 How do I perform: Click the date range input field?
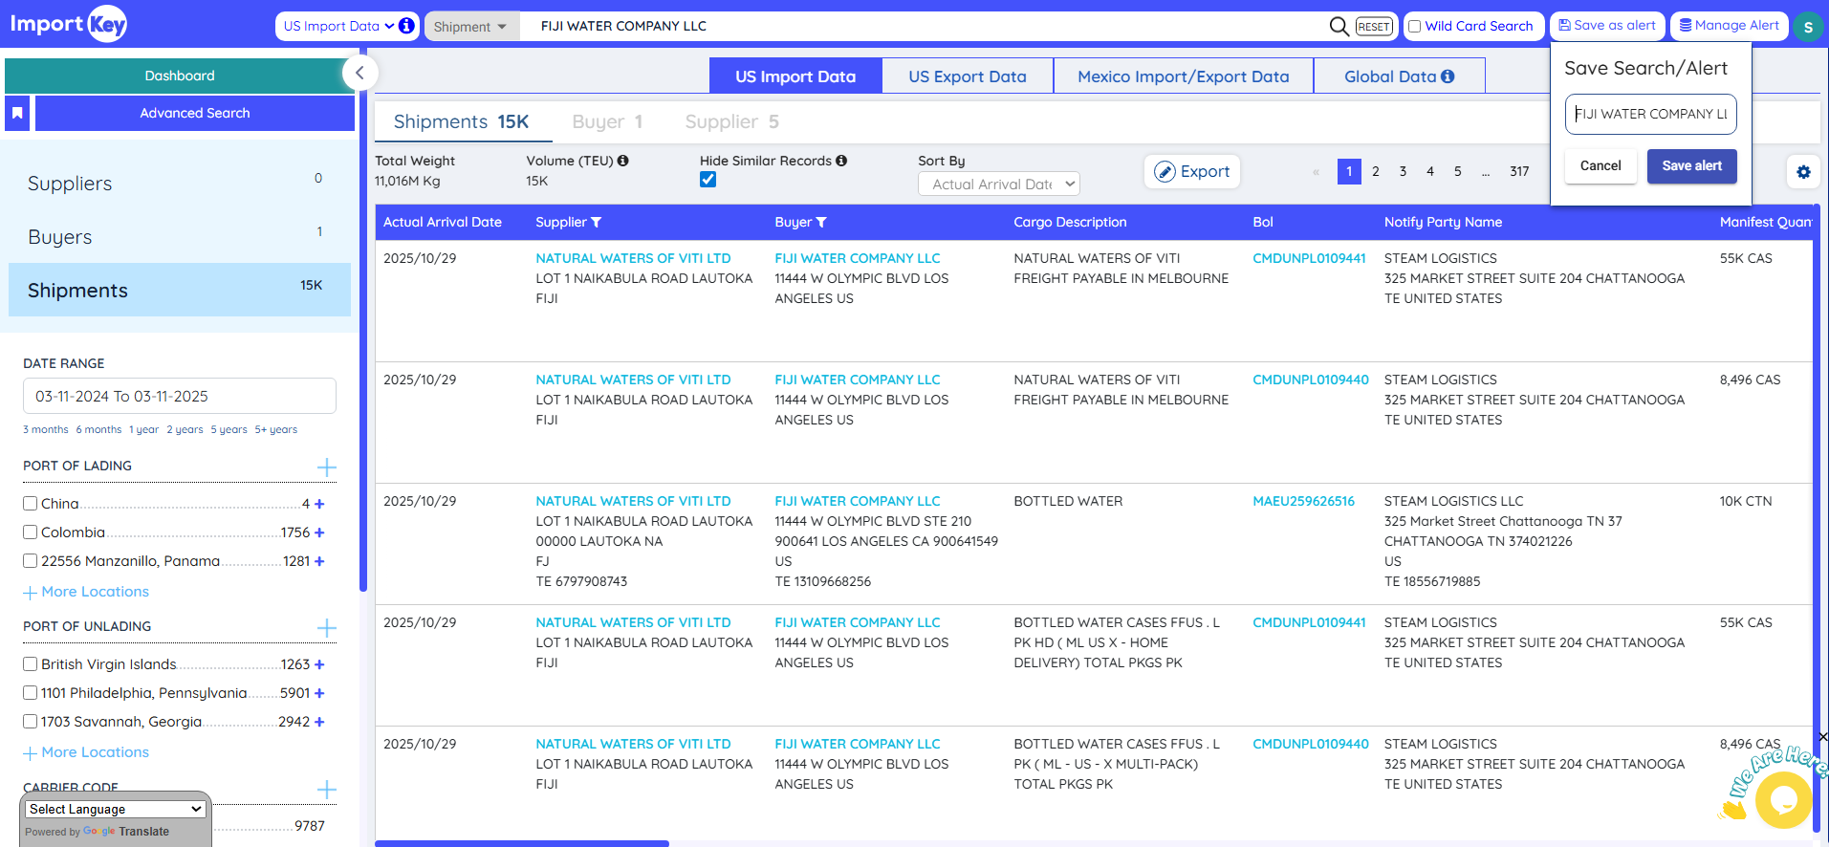pyautogui.click(x=180, y=396)
